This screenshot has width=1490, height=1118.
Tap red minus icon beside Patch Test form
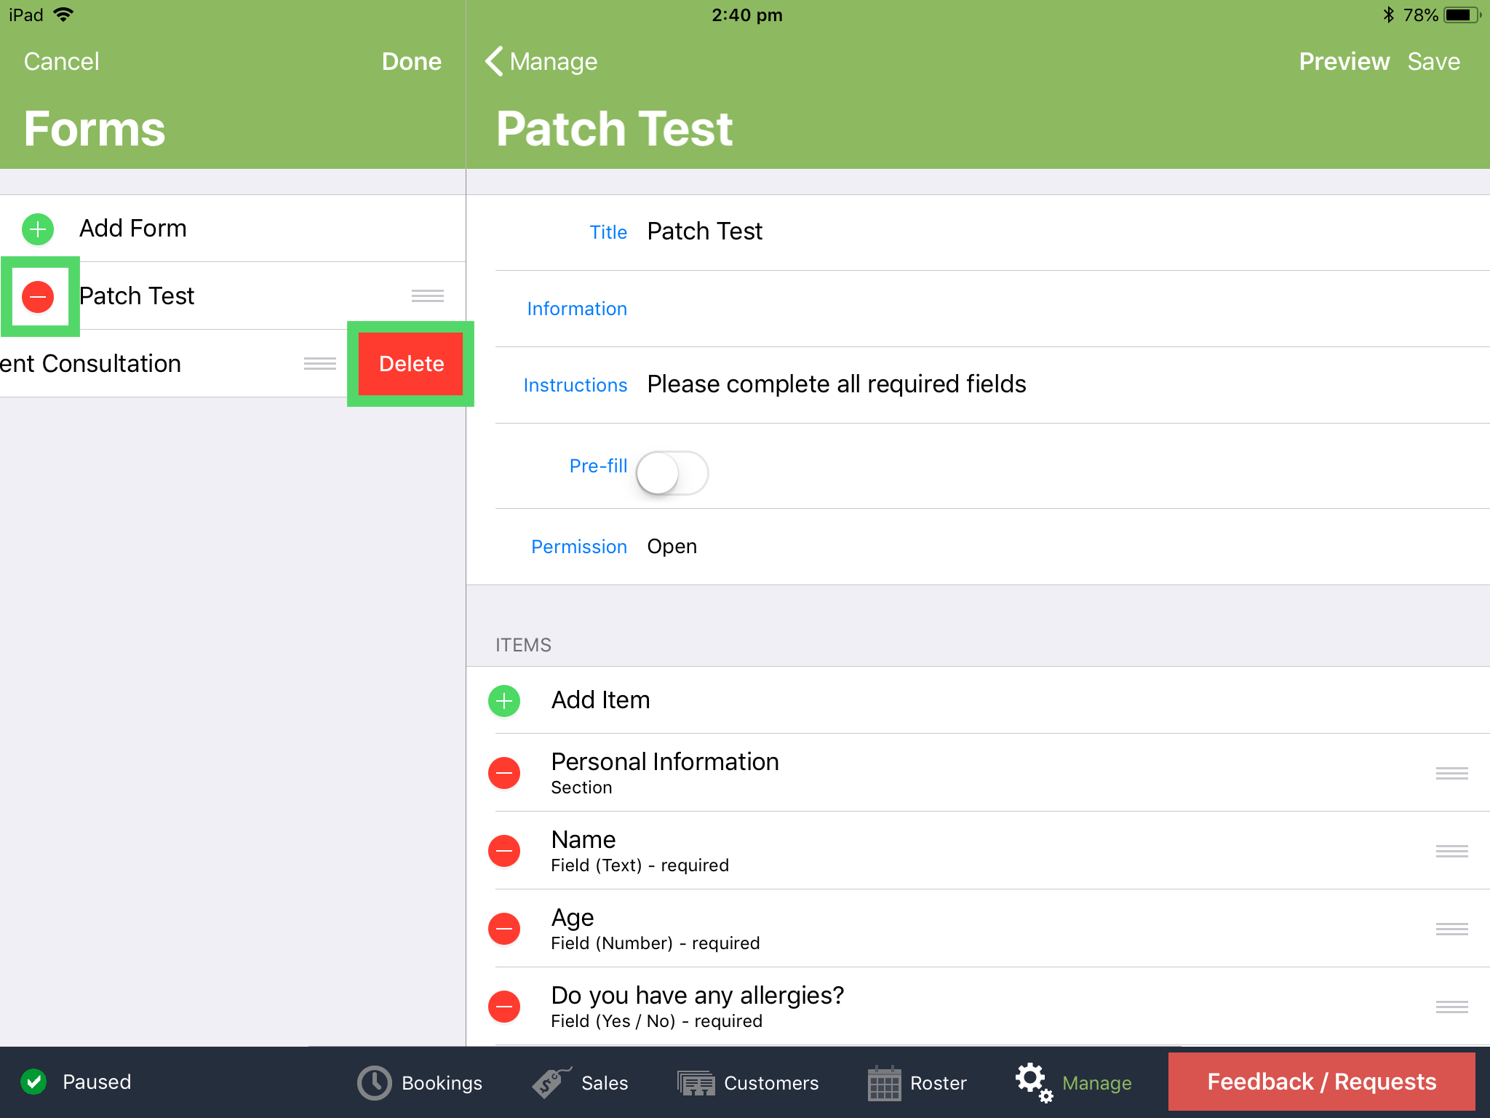pyautogui.click(x=38, y=296)
